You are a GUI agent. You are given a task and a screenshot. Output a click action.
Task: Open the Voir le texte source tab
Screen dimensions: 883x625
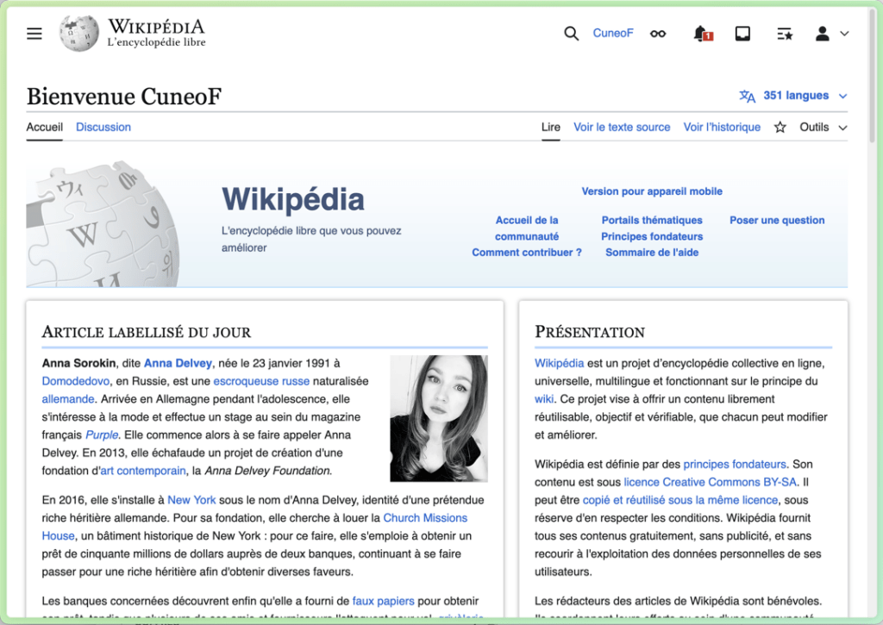622,128
